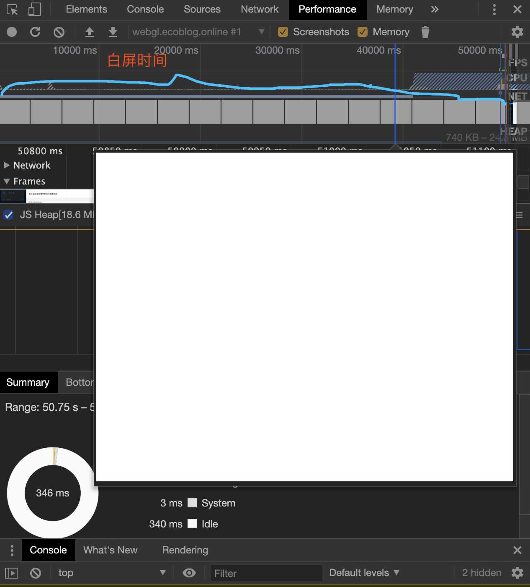The height and width of the screenshot is (587, 530).
Task: Show more tabs via double chevron
Action: (435, 9)
